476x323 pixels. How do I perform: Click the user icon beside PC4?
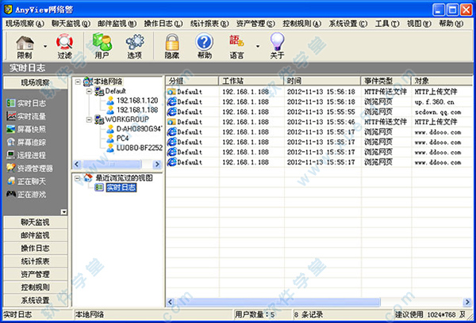(110, 139)
